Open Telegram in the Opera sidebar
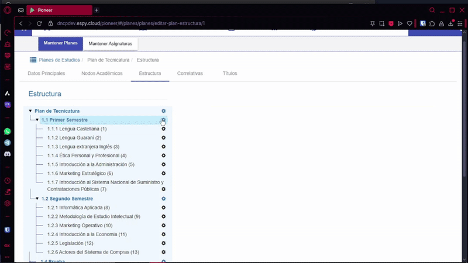Viewport: 468px width, 263px height. (x=8, y=143)
